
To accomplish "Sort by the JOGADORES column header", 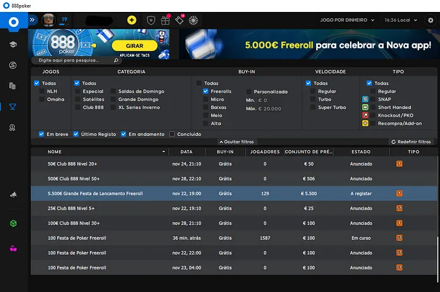I will pos(265,152).
